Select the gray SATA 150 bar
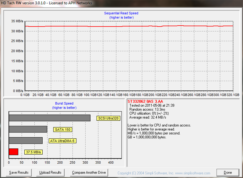Viewport: 243px width, 178px height. click(x=28, y=129)
